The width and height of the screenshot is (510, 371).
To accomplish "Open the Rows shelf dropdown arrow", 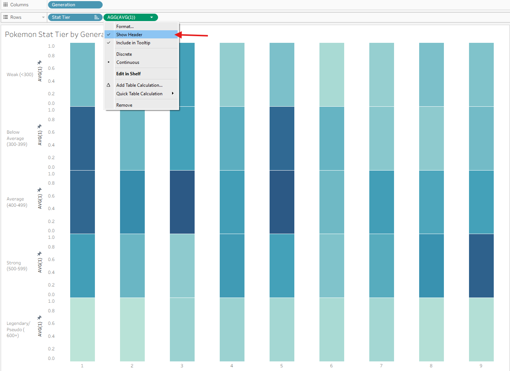I will [x=43, y=17].
